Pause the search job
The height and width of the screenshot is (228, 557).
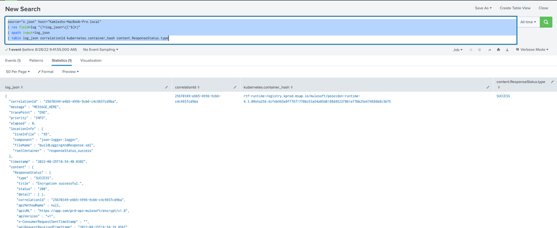tap(472, 50)
